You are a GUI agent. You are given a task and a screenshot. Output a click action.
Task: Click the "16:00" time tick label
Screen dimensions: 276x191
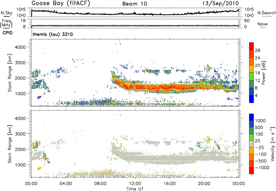169,184
